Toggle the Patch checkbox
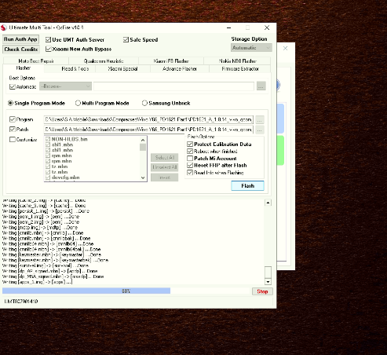Viewport: 387px width, 355px height. coord(13,130)
